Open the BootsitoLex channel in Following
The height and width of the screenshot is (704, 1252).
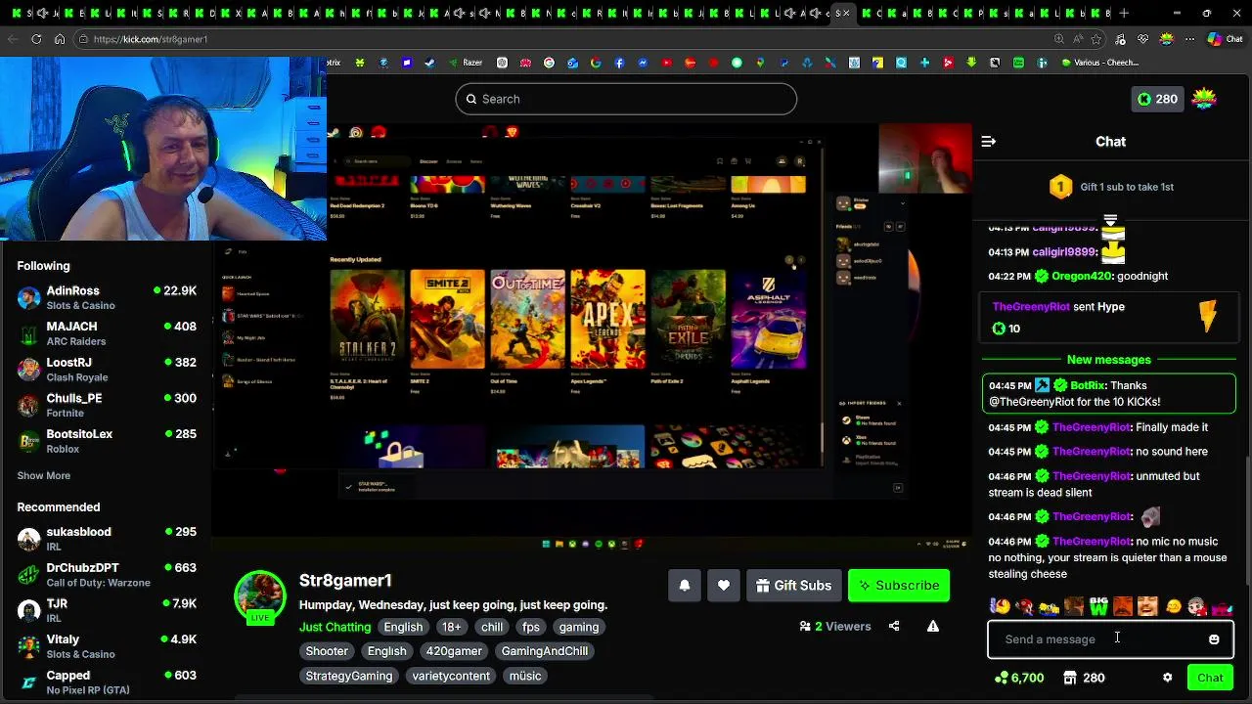point(107,441)
